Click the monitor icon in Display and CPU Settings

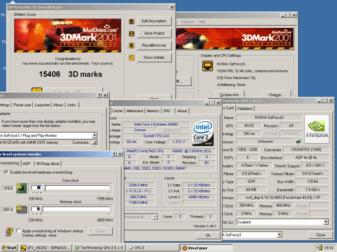[208, 66]
